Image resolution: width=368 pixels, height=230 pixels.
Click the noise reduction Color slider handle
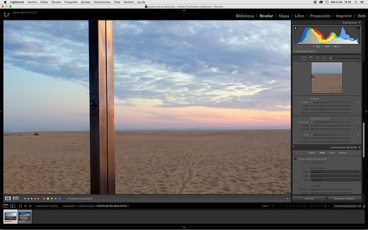coord(312,135)
